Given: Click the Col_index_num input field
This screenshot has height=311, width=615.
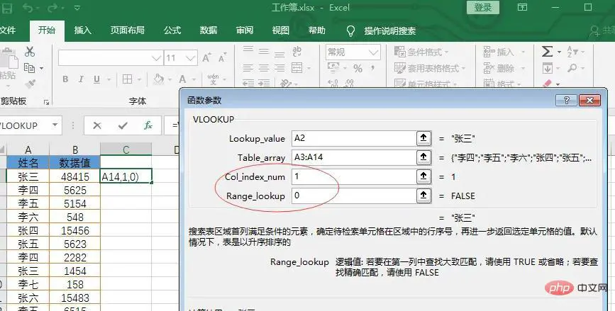Looking at the screenshot, I should click(x=354, y=176).
